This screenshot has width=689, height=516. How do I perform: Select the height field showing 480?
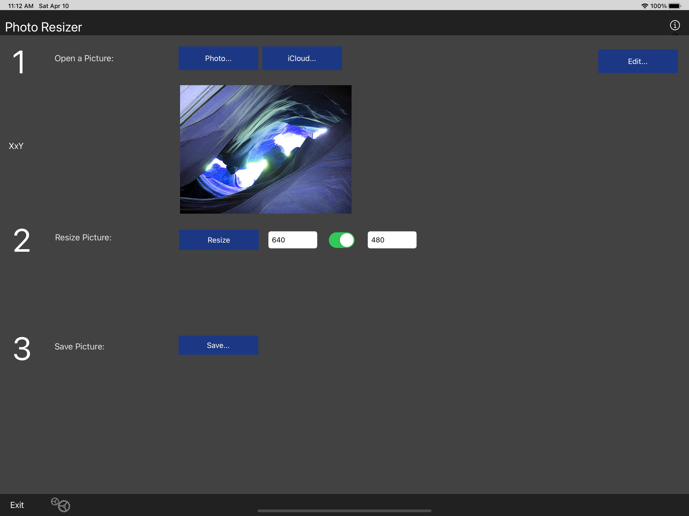point(392,240)
